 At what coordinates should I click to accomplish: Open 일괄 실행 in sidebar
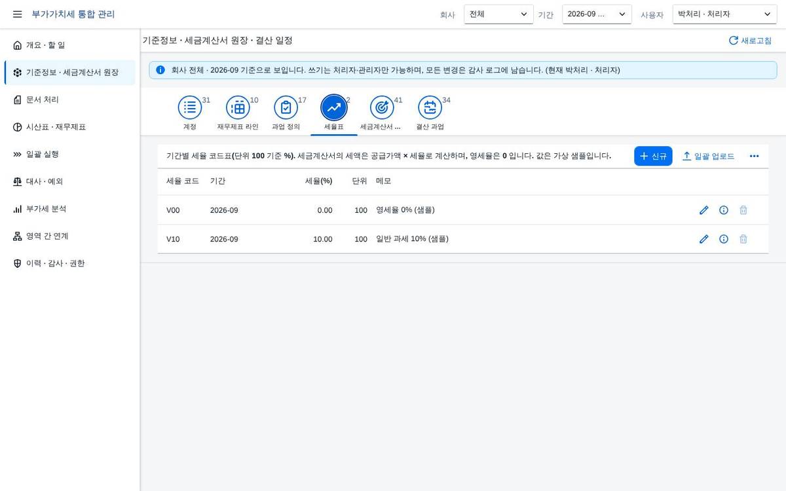click(69, 155)
